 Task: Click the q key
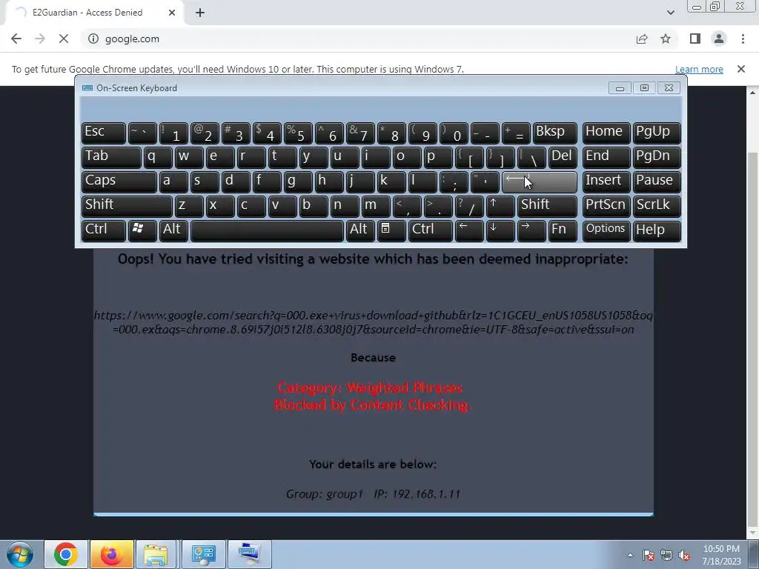158,157
